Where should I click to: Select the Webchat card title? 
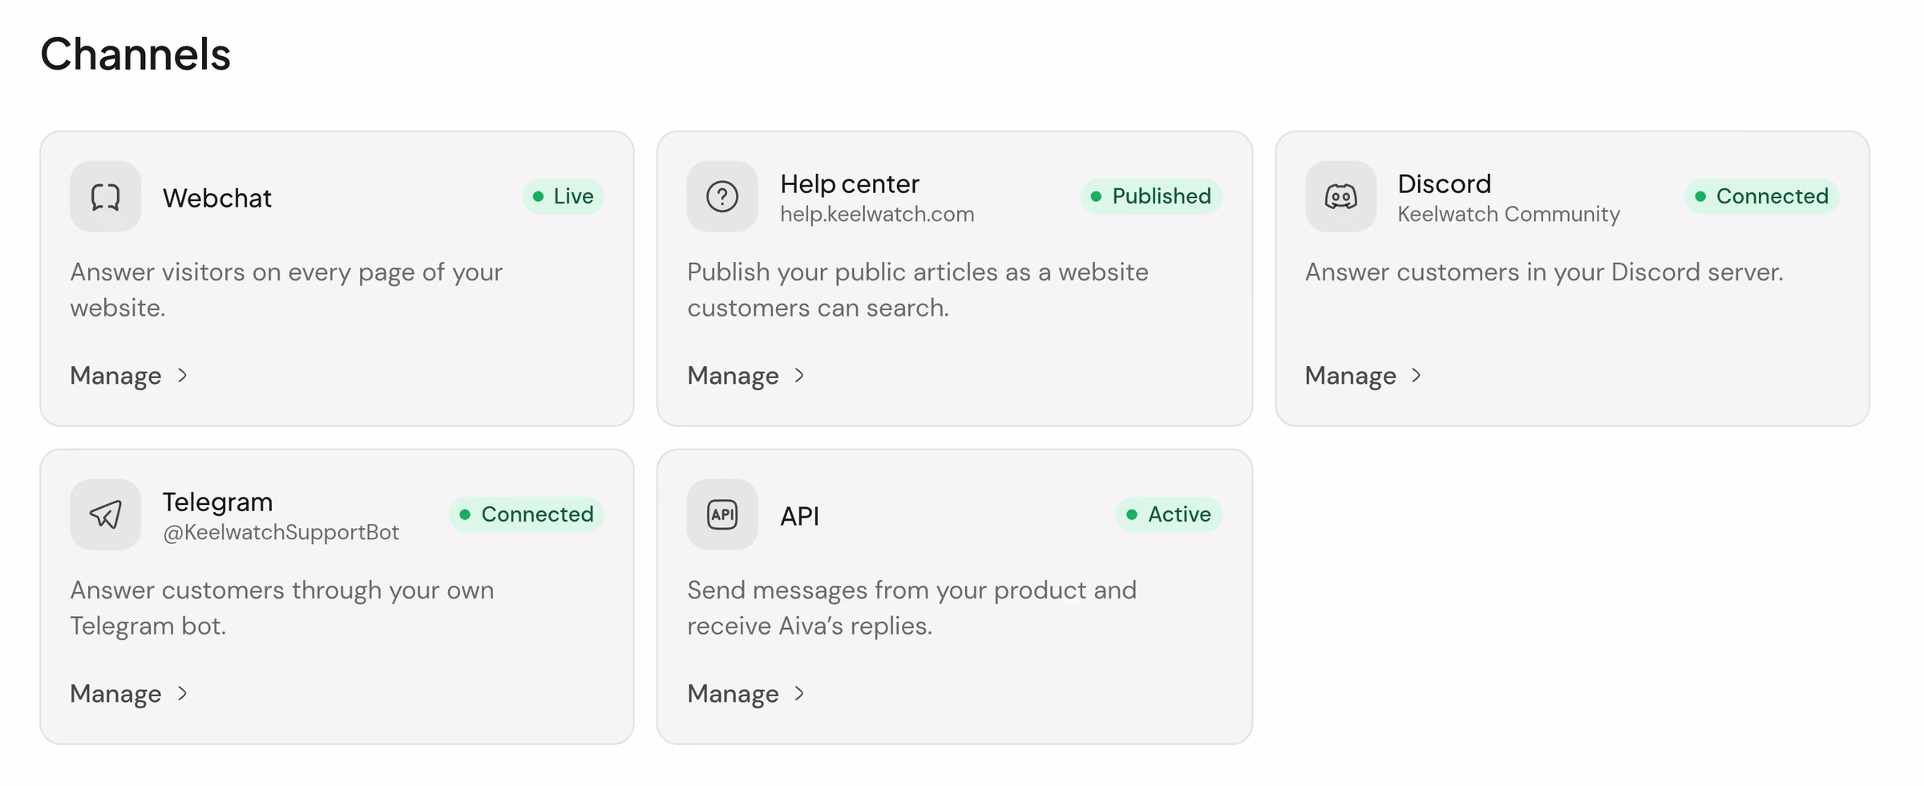[x=217, y=198]
